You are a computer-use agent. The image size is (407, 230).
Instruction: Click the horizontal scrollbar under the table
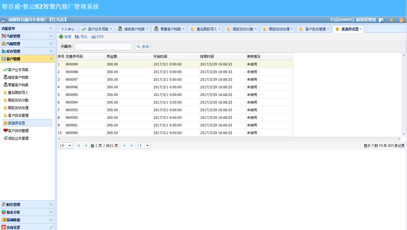coord(229,139)
